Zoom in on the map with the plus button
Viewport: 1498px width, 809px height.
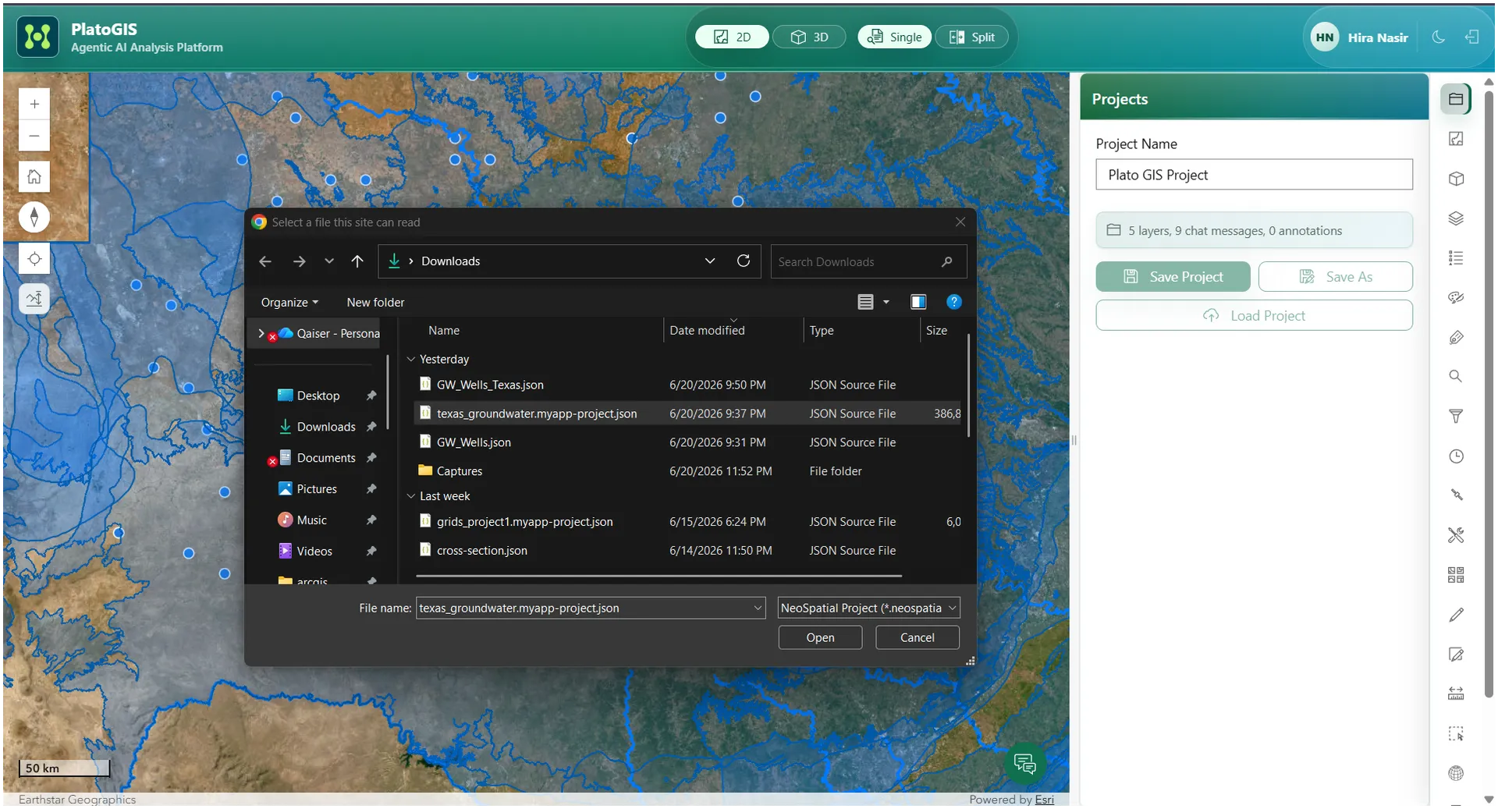tap(34, 104)
